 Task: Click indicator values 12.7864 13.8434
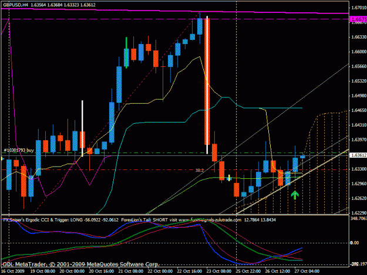click(x=260, y=220)
